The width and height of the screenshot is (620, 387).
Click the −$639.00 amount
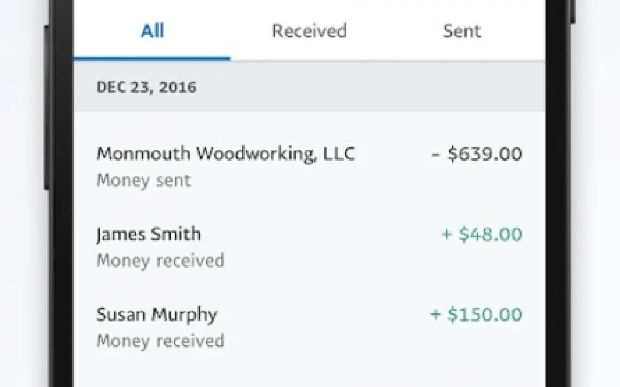point(476,155)
